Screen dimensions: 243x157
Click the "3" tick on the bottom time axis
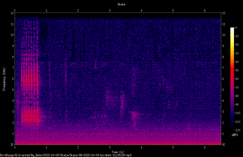tap(110, 147)
